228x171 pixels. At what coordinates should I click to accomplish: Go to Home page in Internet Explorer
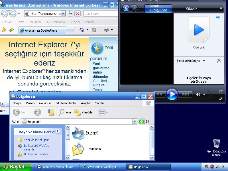[82, 30]
